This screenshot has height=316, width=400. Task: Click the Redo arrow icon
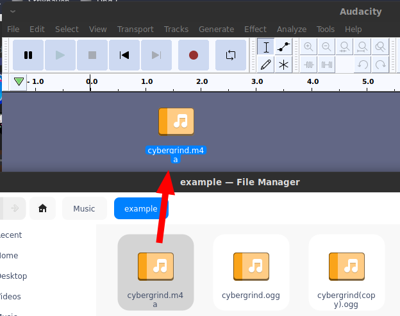pos(380,65)
